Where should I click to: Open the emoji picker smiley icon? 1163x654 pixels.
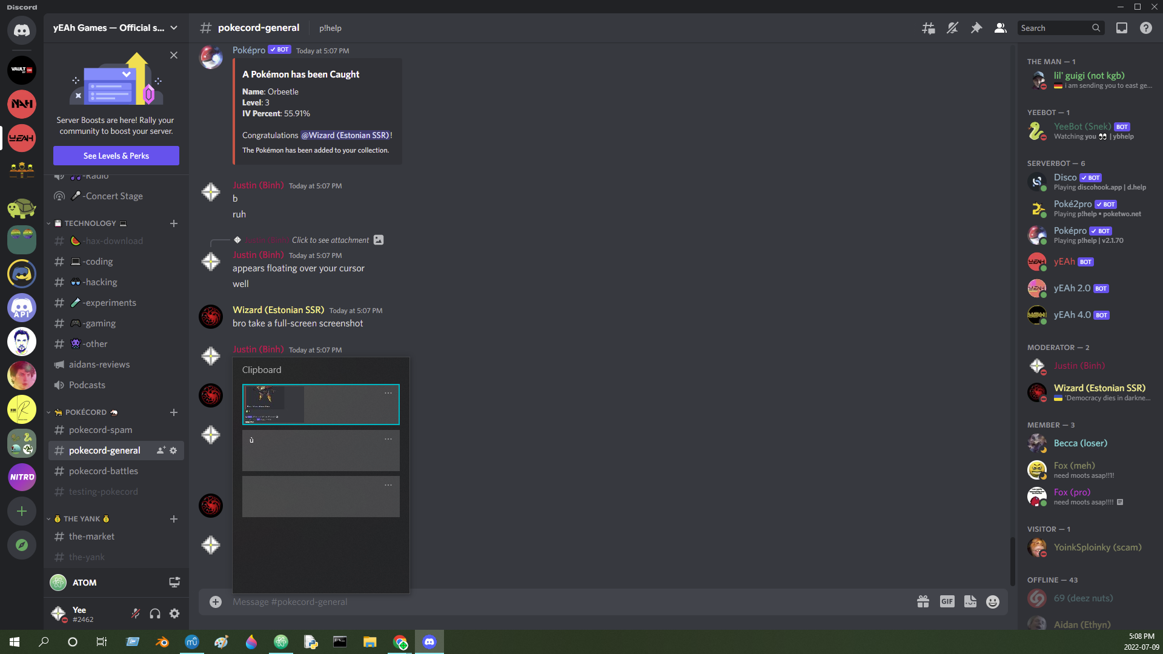993,601
